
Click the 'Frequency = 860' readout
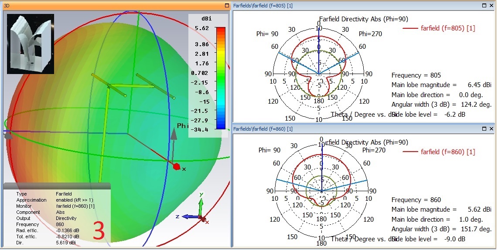[x=416, y=200]
